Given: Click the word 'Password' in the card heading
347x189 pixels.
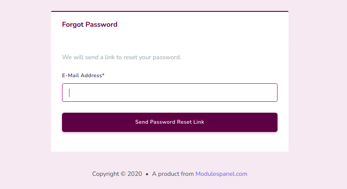Looking at the screenshot, I should click(x=101, y=25).
